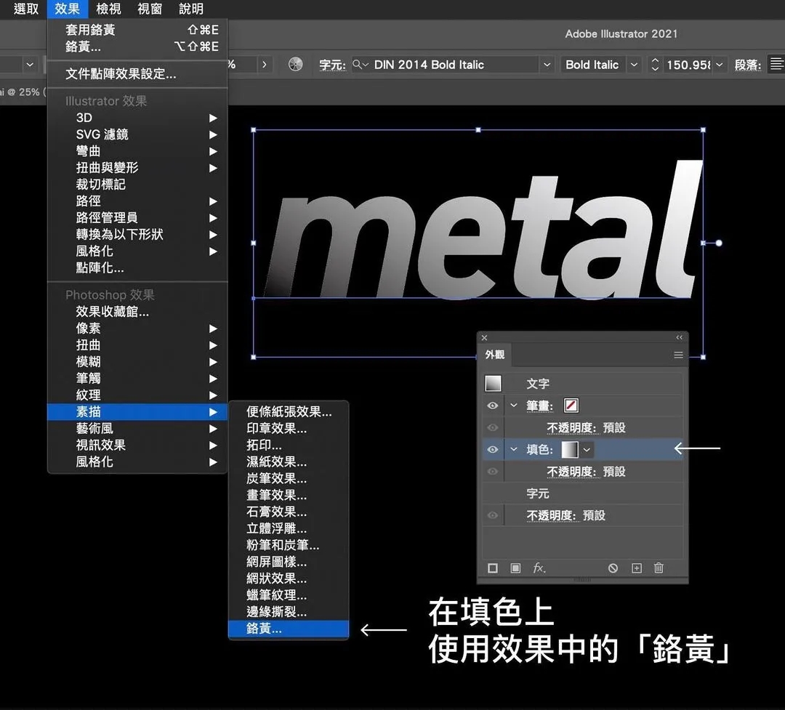
Task: Click the 筆畫 stroke none color swatch
Action: [x=571, y=406]
